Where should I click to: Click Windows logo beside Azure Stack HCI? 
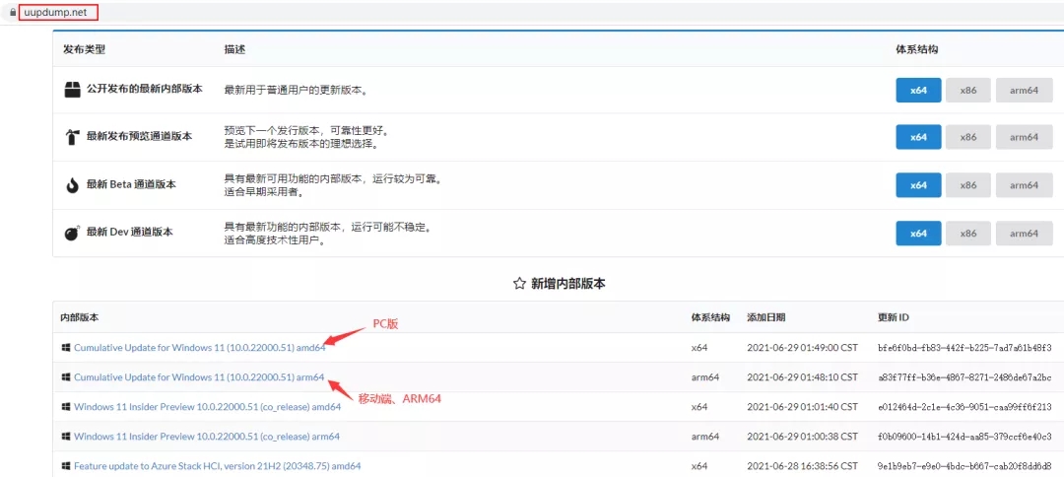point(66,466)
